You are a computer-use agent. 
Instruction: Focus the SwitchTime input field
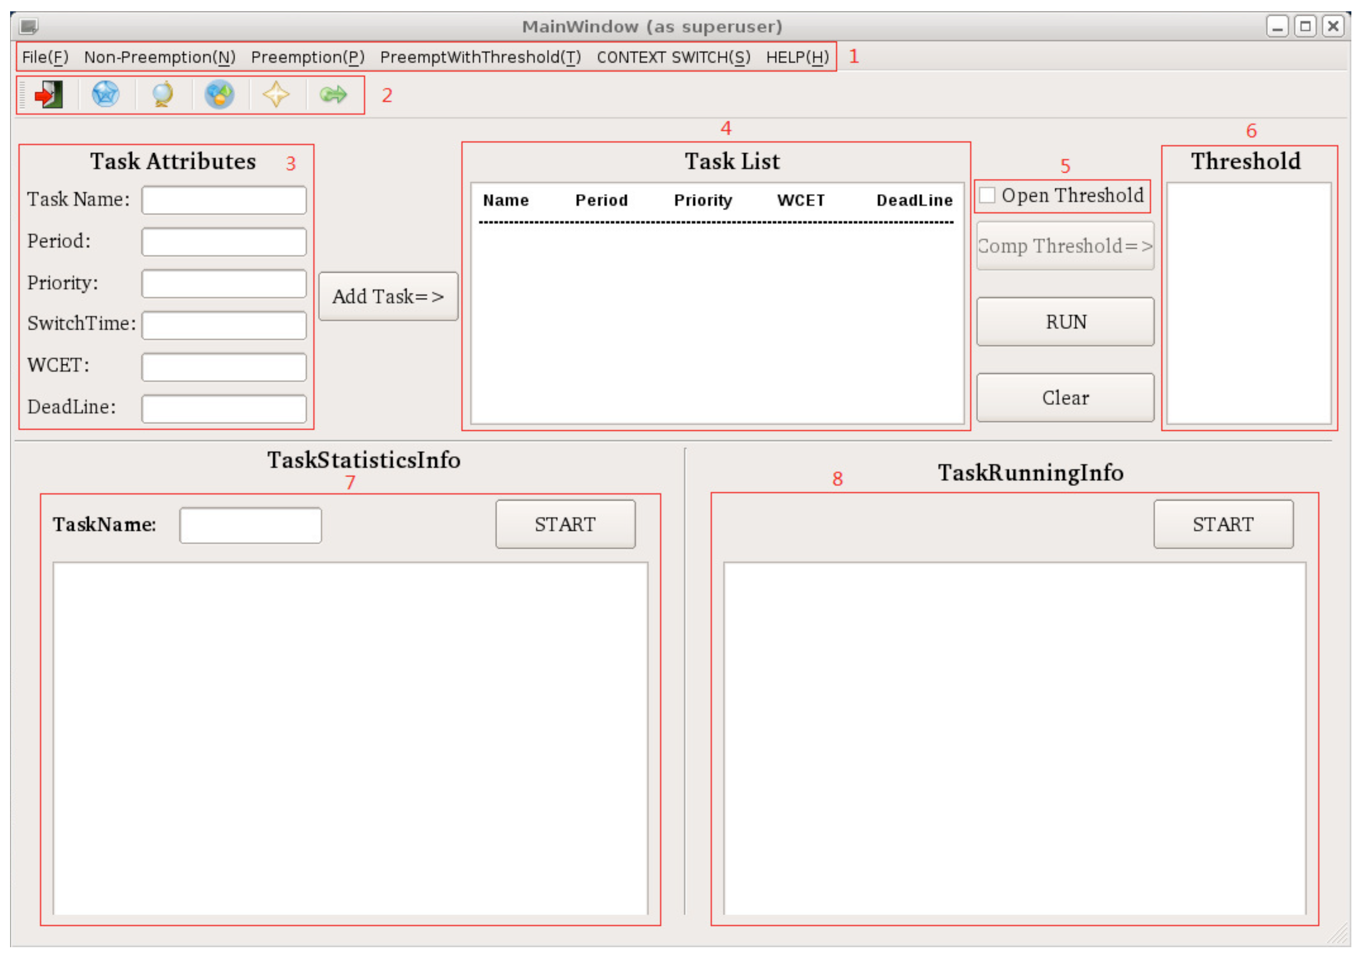coord(224,326)
